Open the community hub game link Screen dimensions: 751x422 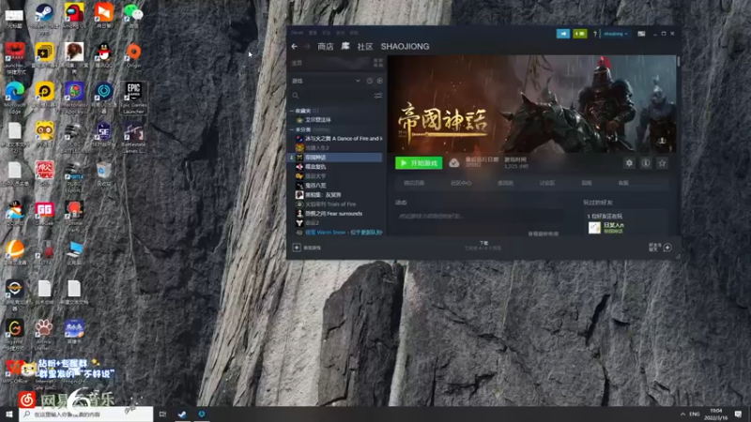coord(461,183)
